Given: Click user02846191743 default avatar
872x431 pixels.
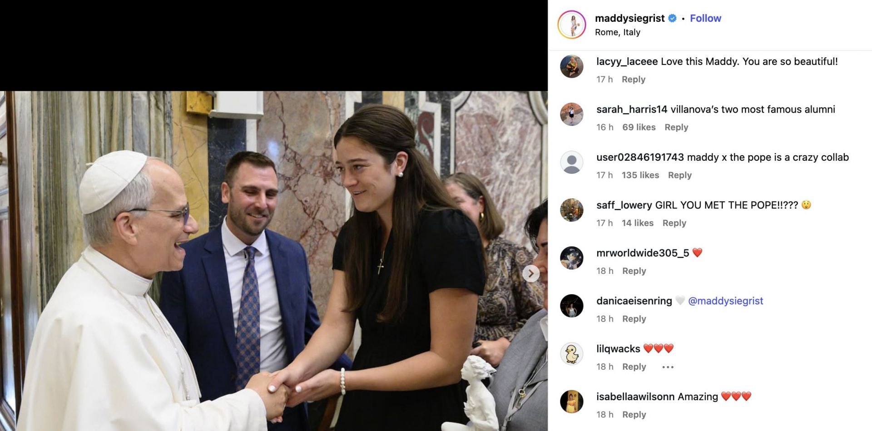Looking at the screenshot, I should [572, 163].
